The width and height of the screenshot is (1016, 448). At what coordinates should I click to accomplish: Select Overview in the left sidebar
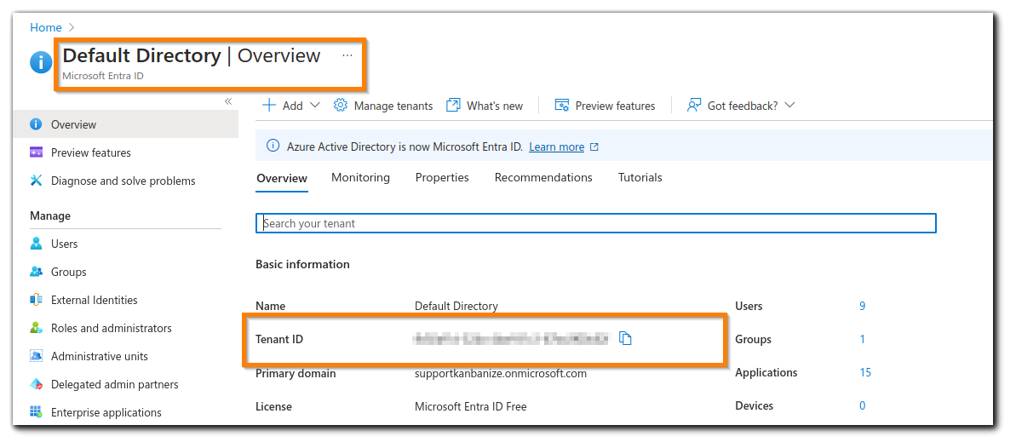125,124
